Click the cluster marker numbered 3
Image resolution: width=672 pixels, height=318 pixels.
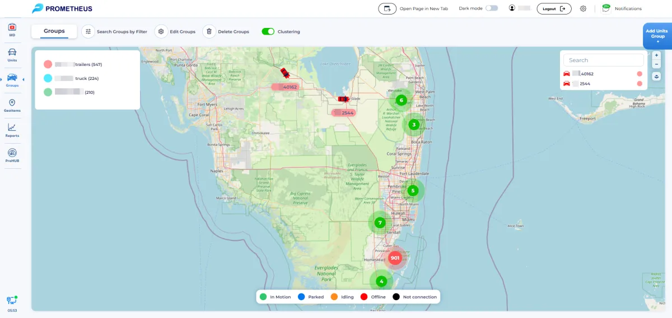413,124
